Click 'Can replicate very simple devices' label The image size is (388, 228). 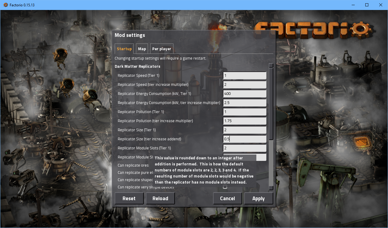(146, 187)
